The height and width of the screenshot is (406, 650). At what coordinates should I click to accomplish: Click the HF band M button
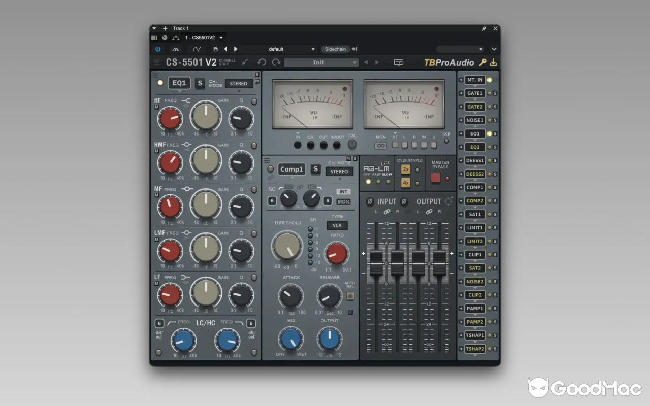click(x=157, y=107)
